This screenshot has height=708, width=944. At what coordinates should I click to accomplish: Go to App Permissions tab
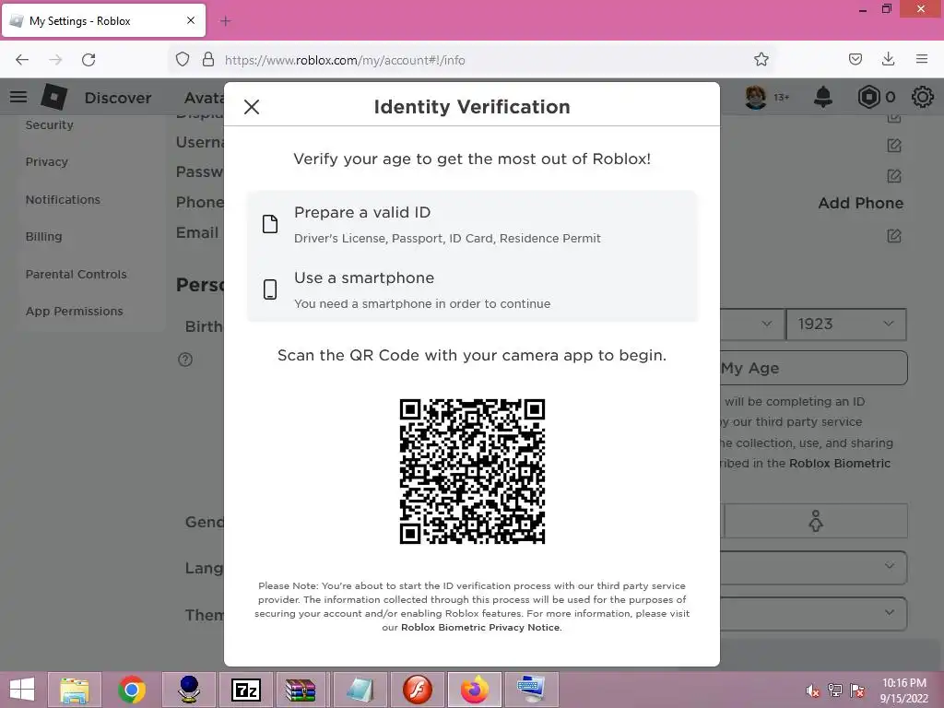pos(74,312)
